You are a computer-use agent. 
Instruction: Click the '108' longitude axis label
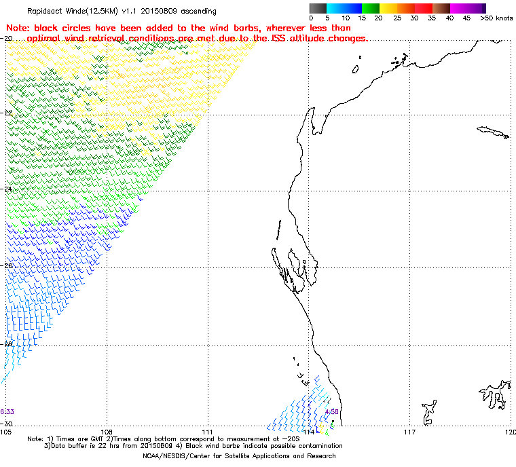click(x=107, y=432)
